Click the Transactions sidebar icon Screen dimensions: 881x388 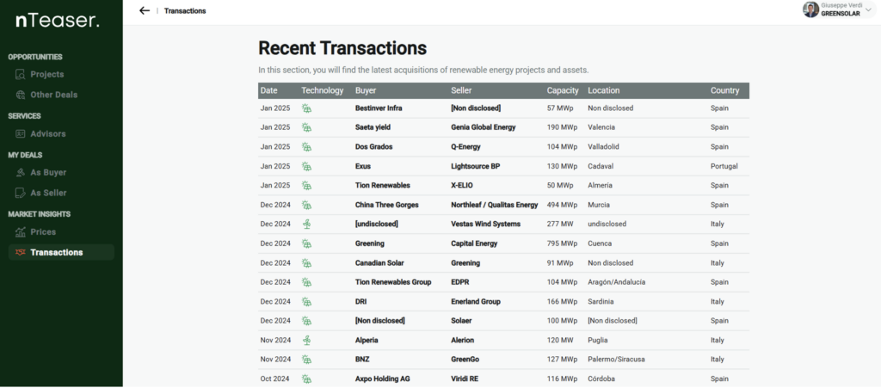[x=21, y=253]
